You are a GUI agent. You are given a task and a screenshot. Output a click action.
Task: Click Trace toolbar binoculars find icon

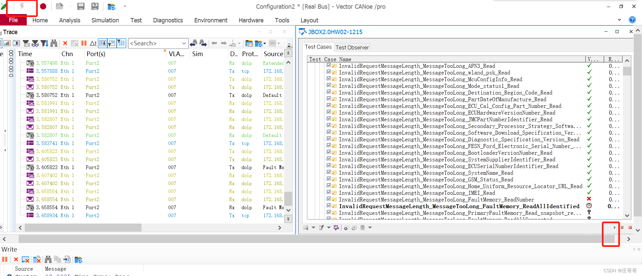pyautogui.click(x=54, y=43)
